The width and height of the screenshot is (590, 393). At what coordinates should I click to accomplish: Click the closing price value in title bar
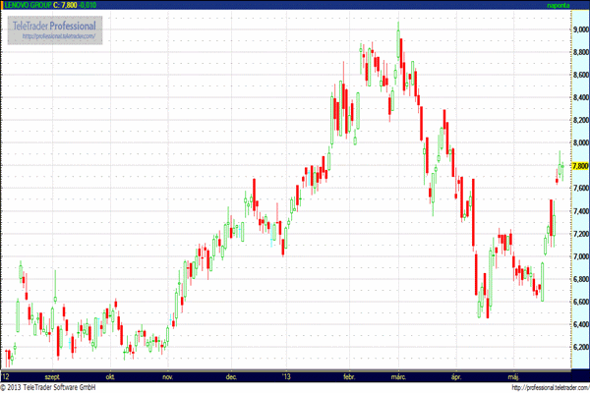[x=72, y=5]
